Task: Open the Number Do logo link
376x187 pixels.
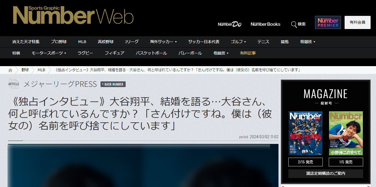Action: [x=230, y=24]
